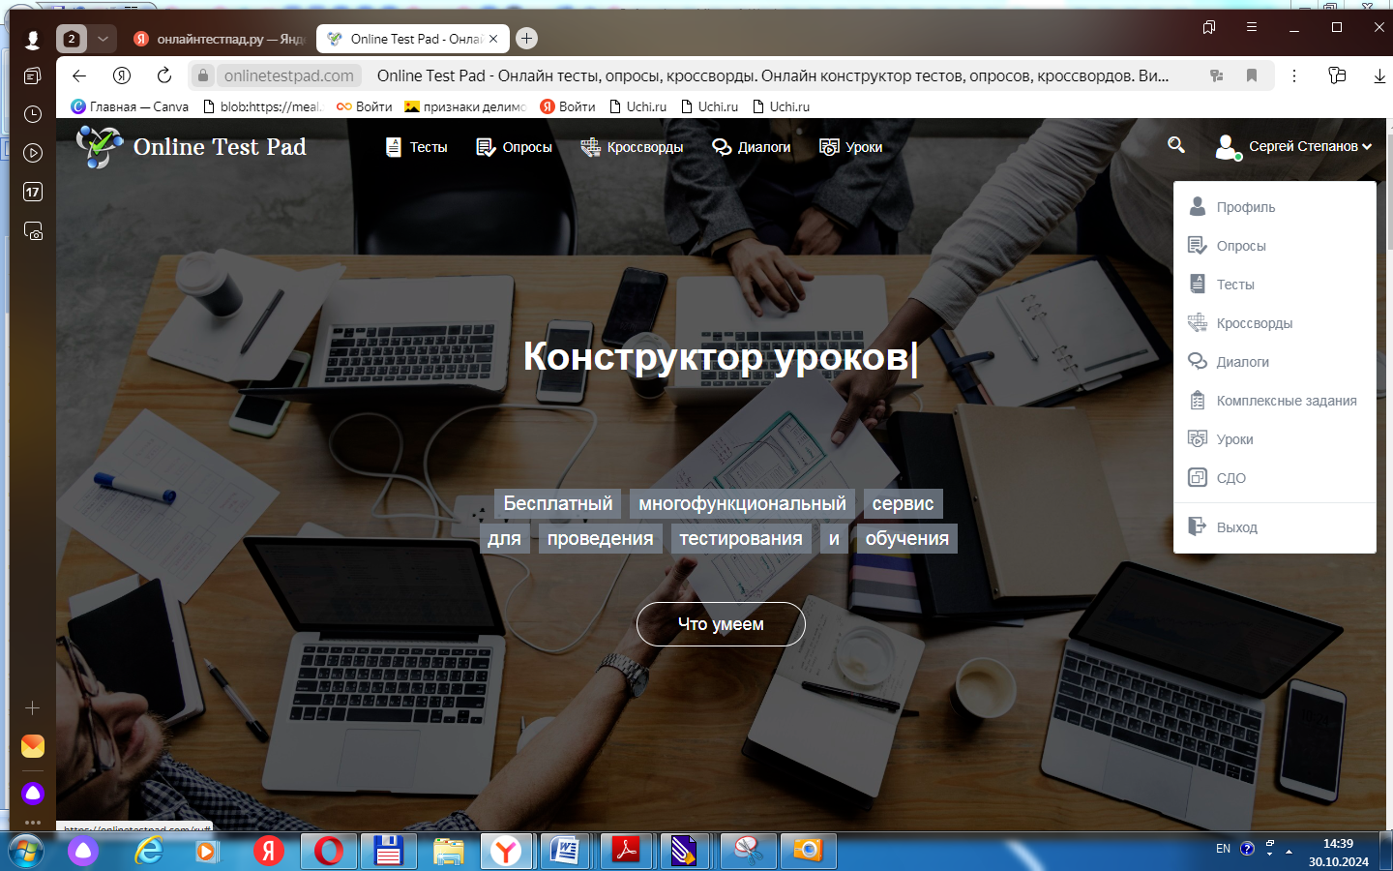
Task: Click the search magnifier icon in site header
Action: [x=1176, y=145]
